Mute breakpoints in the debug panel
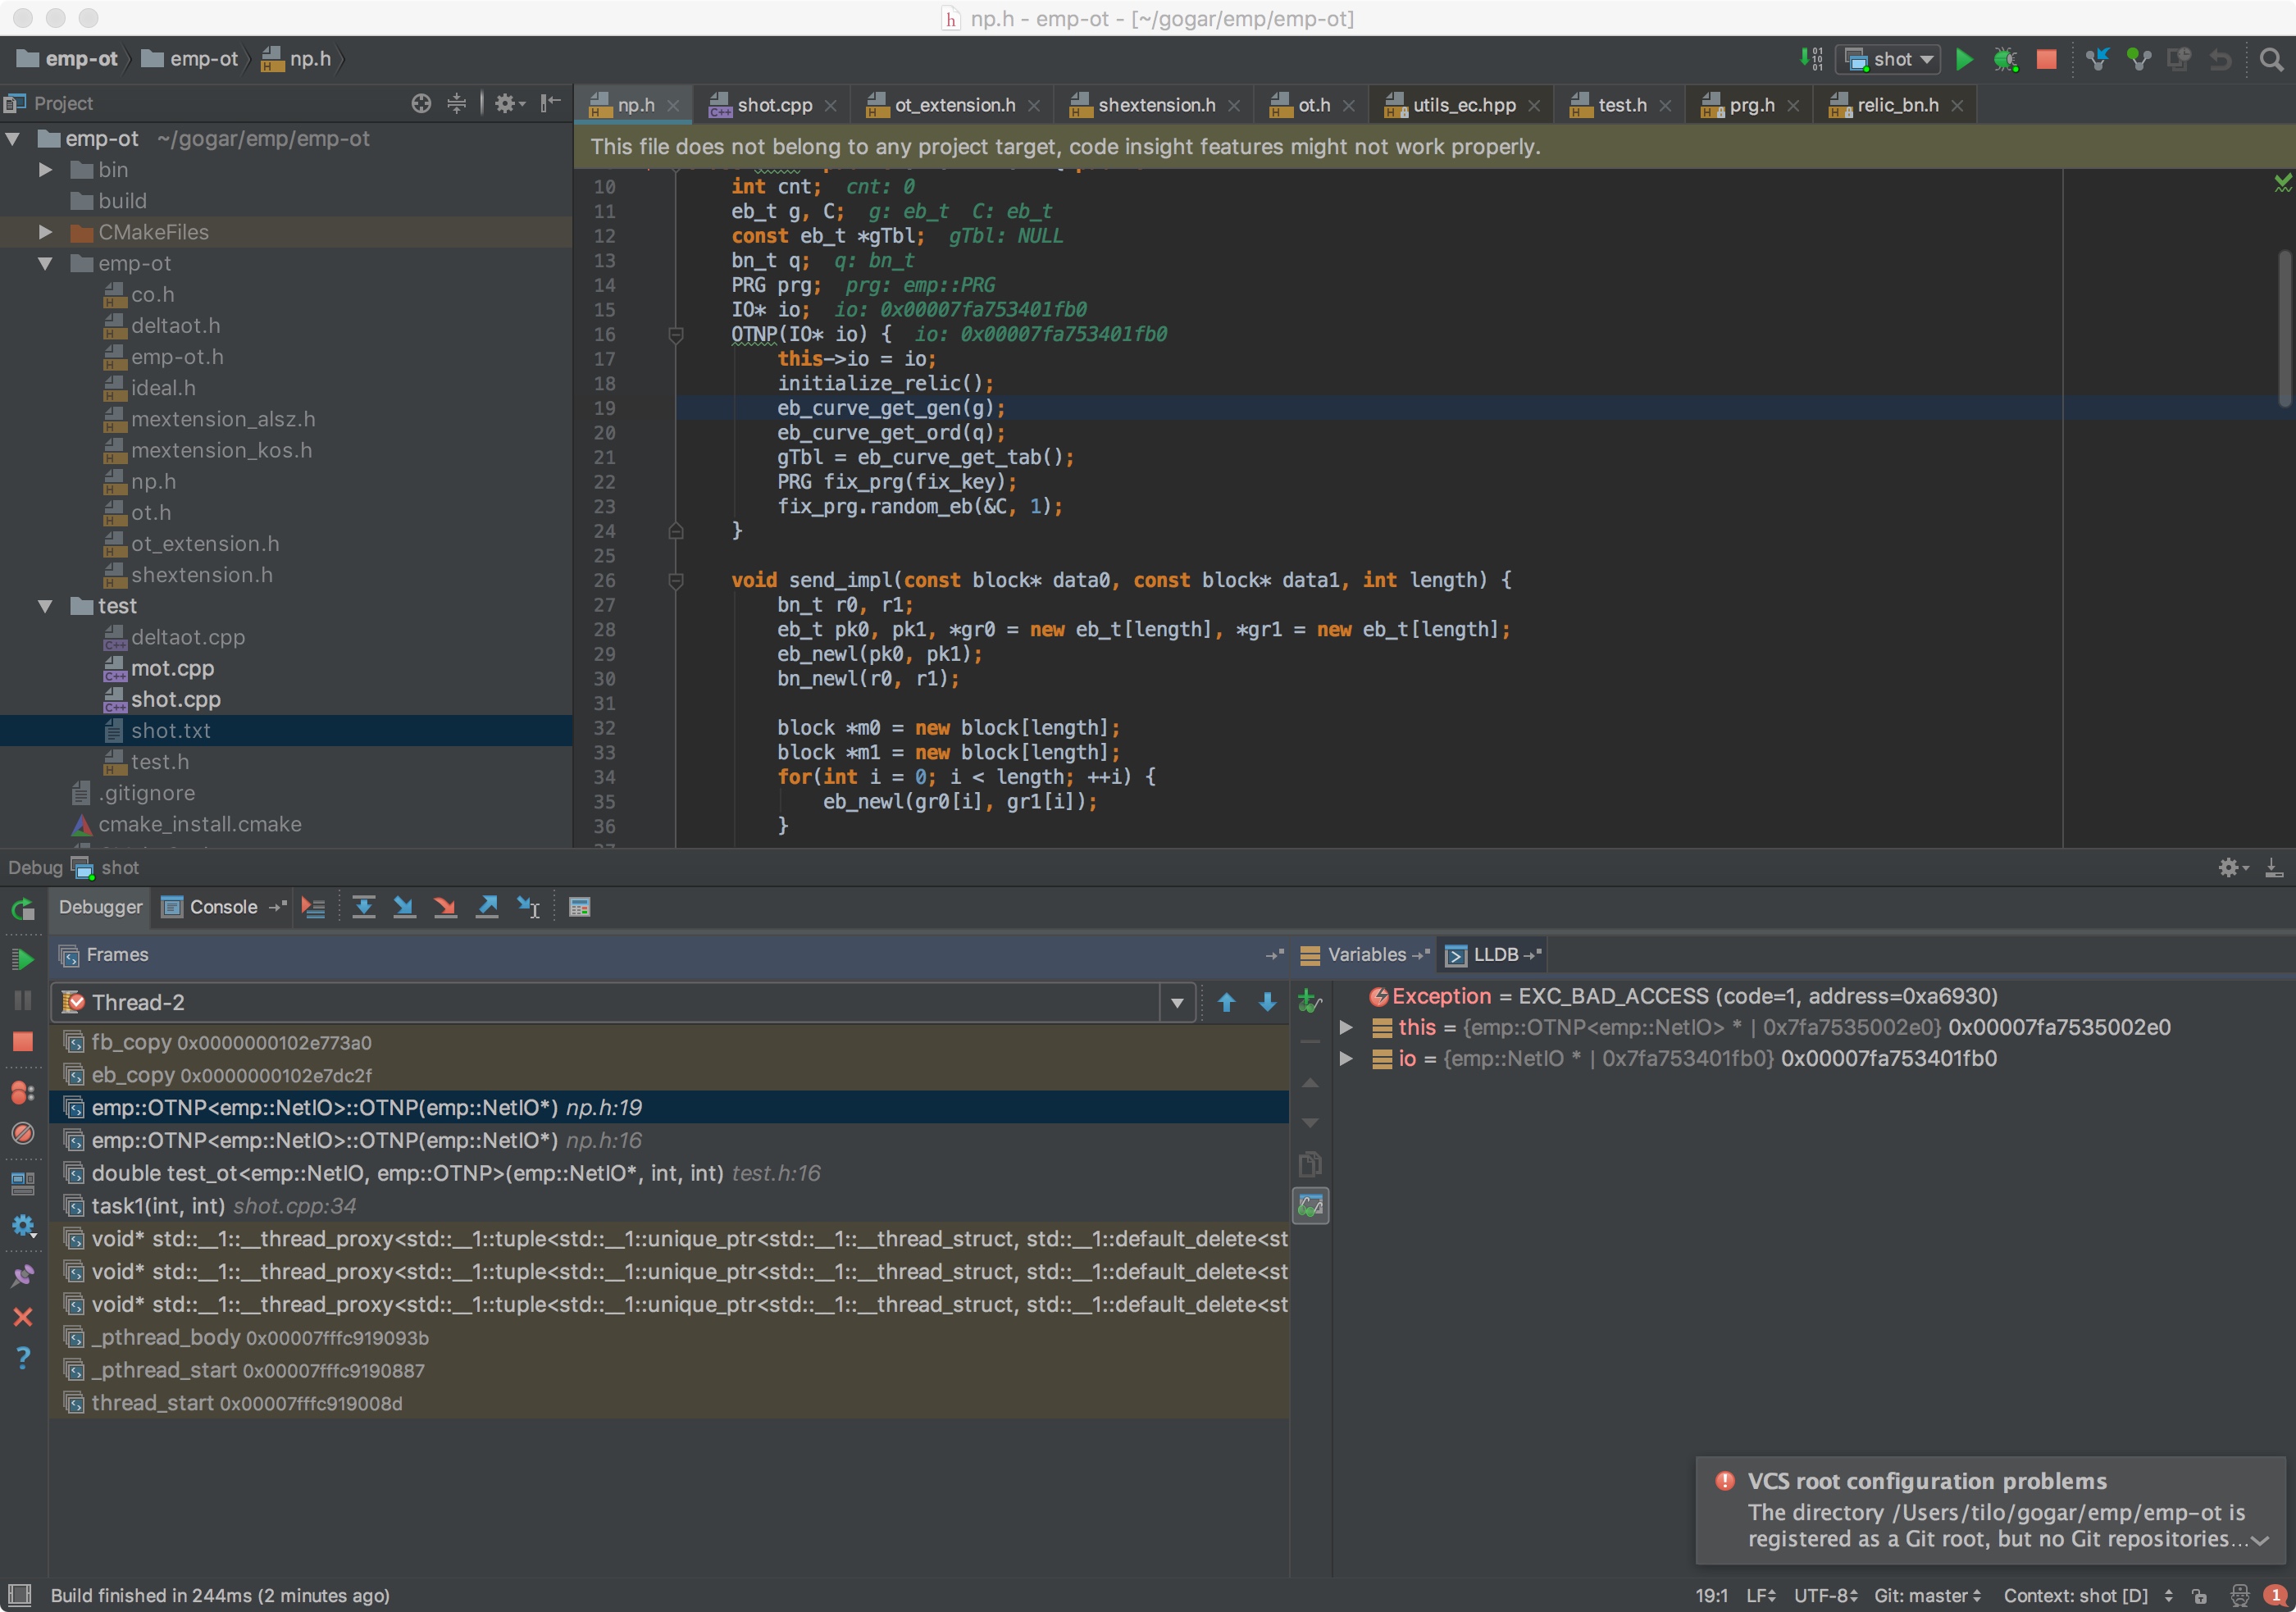The height and width of the screenshot is (1612, 2296). 23,1134
